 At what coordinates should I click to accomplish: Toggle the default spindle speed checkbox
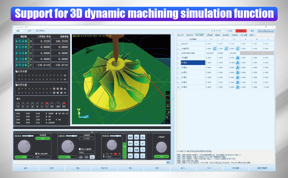click(x=80, y=149)
